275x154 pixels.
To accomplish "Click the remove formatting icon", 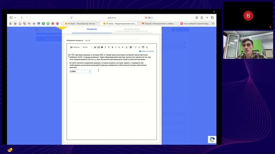I will 147,47.
